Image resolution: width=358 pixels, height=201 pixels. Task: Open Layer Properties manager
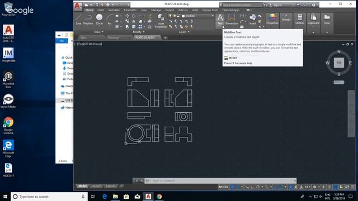click(x=161, y=21)
